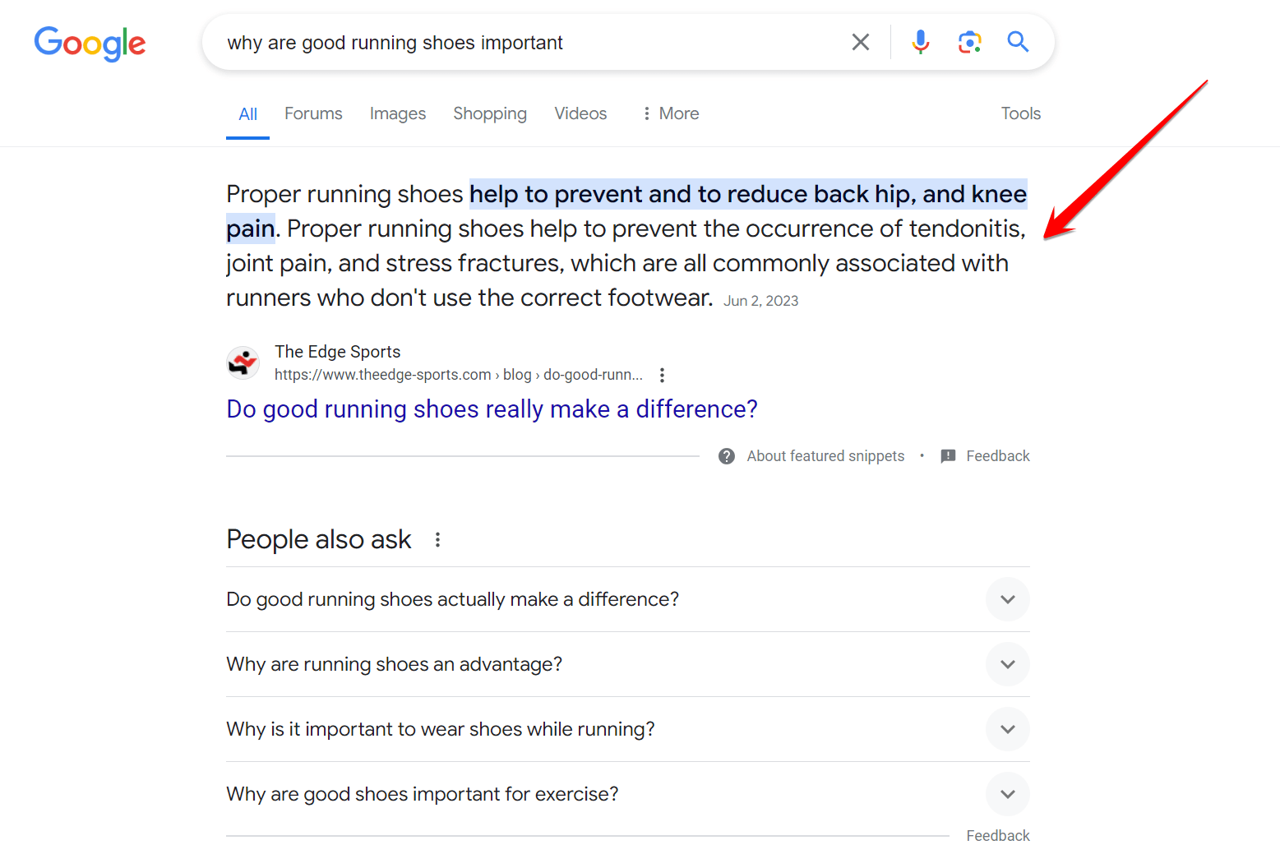Viewport: 1280px width, 868px height.
Task: Switch to the Shopping tab
Action: tap(489, 113)
